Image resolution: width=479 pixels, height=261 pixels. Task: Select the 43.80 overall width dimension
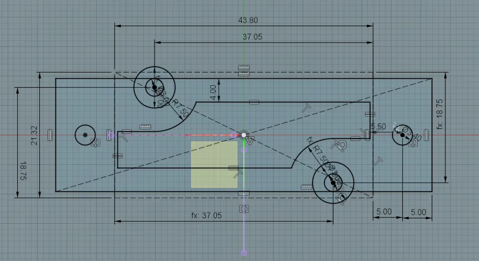[x=248, y=20]
